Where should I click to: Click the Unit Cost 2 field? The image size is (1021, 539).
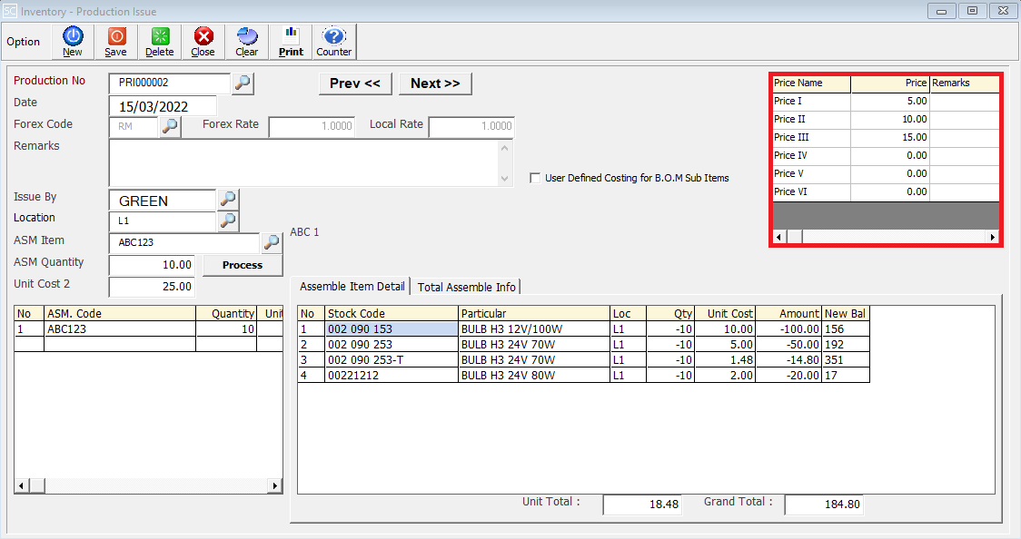(151, 287)
